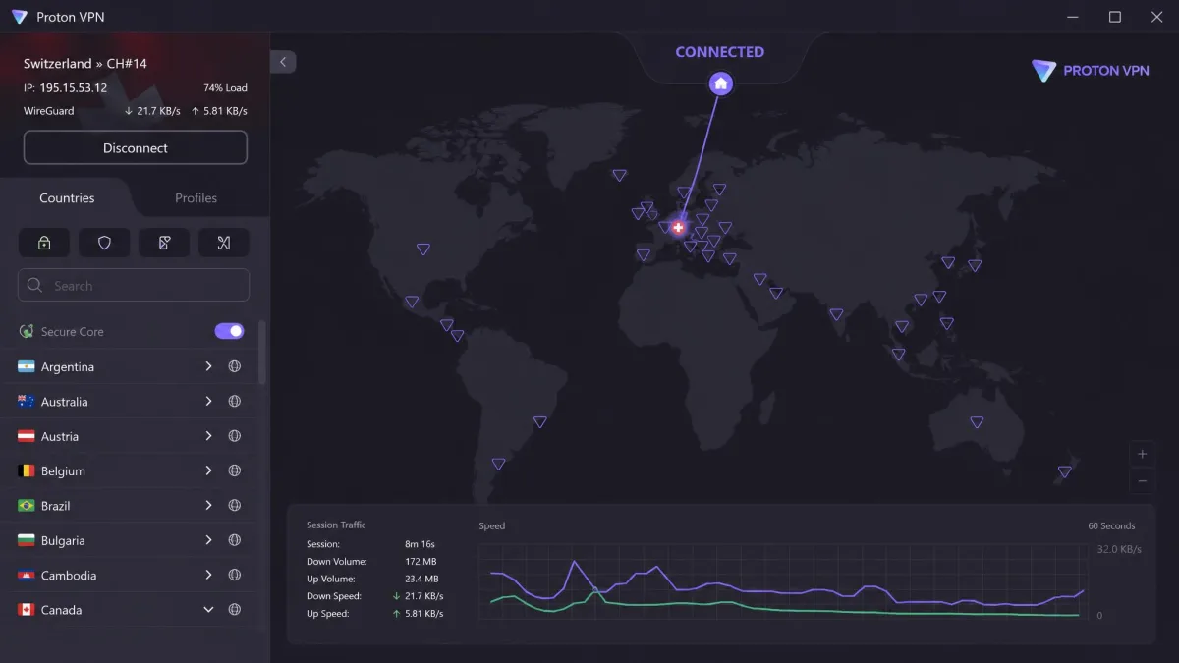Screen dimensions: 1179x663
Task: Click the NetShield shield filter icon
Action: click(104, 243)
